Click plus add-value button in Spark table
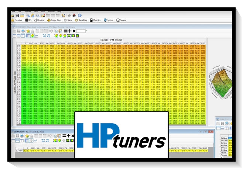The width and height of the screenshot is (243, 169). (70, 31)
